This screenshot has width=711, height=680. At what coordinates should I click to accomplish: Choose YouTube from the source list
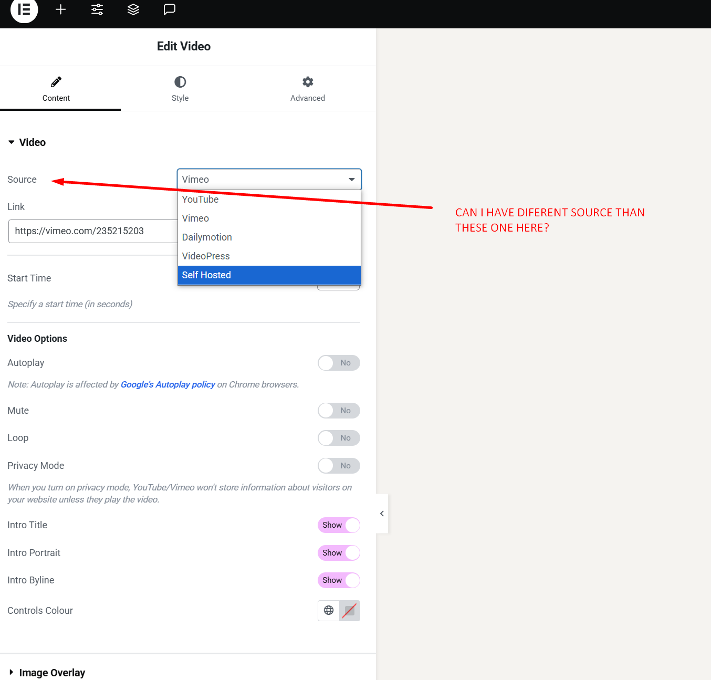[x=269, y=200]
